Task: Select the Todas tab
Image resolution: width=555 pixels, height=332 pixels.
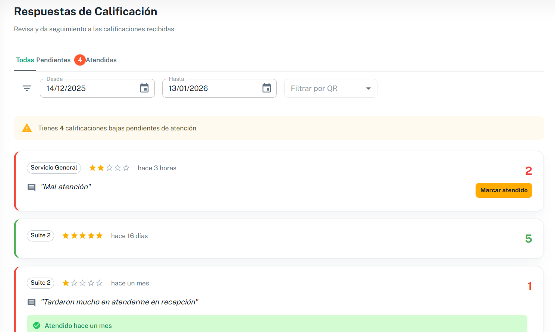Action: 25,60
